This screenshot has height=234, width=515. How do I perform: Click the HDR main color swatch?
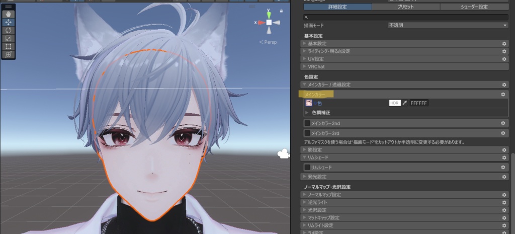tap(395, 103)
